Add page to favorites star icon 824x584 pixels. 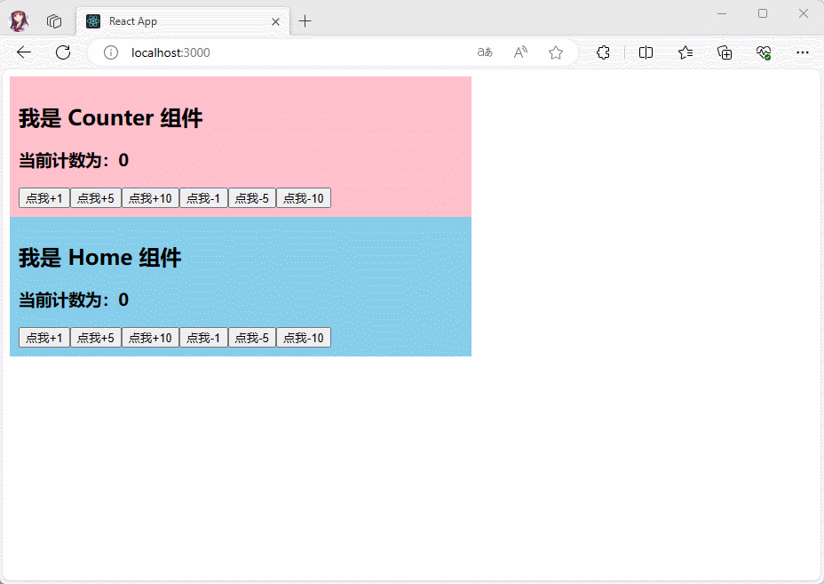click(x=556, y=52)
